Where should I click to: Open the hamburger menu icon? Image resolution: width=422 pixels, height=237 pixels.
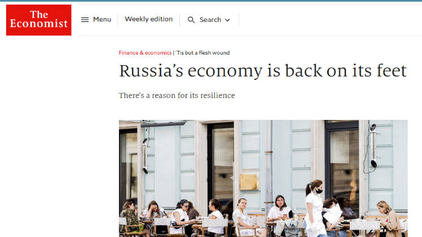click(85, 20)
